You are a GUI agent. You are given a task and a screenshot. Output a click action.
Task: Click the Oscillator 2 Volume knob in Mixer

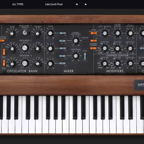(50, 48)
